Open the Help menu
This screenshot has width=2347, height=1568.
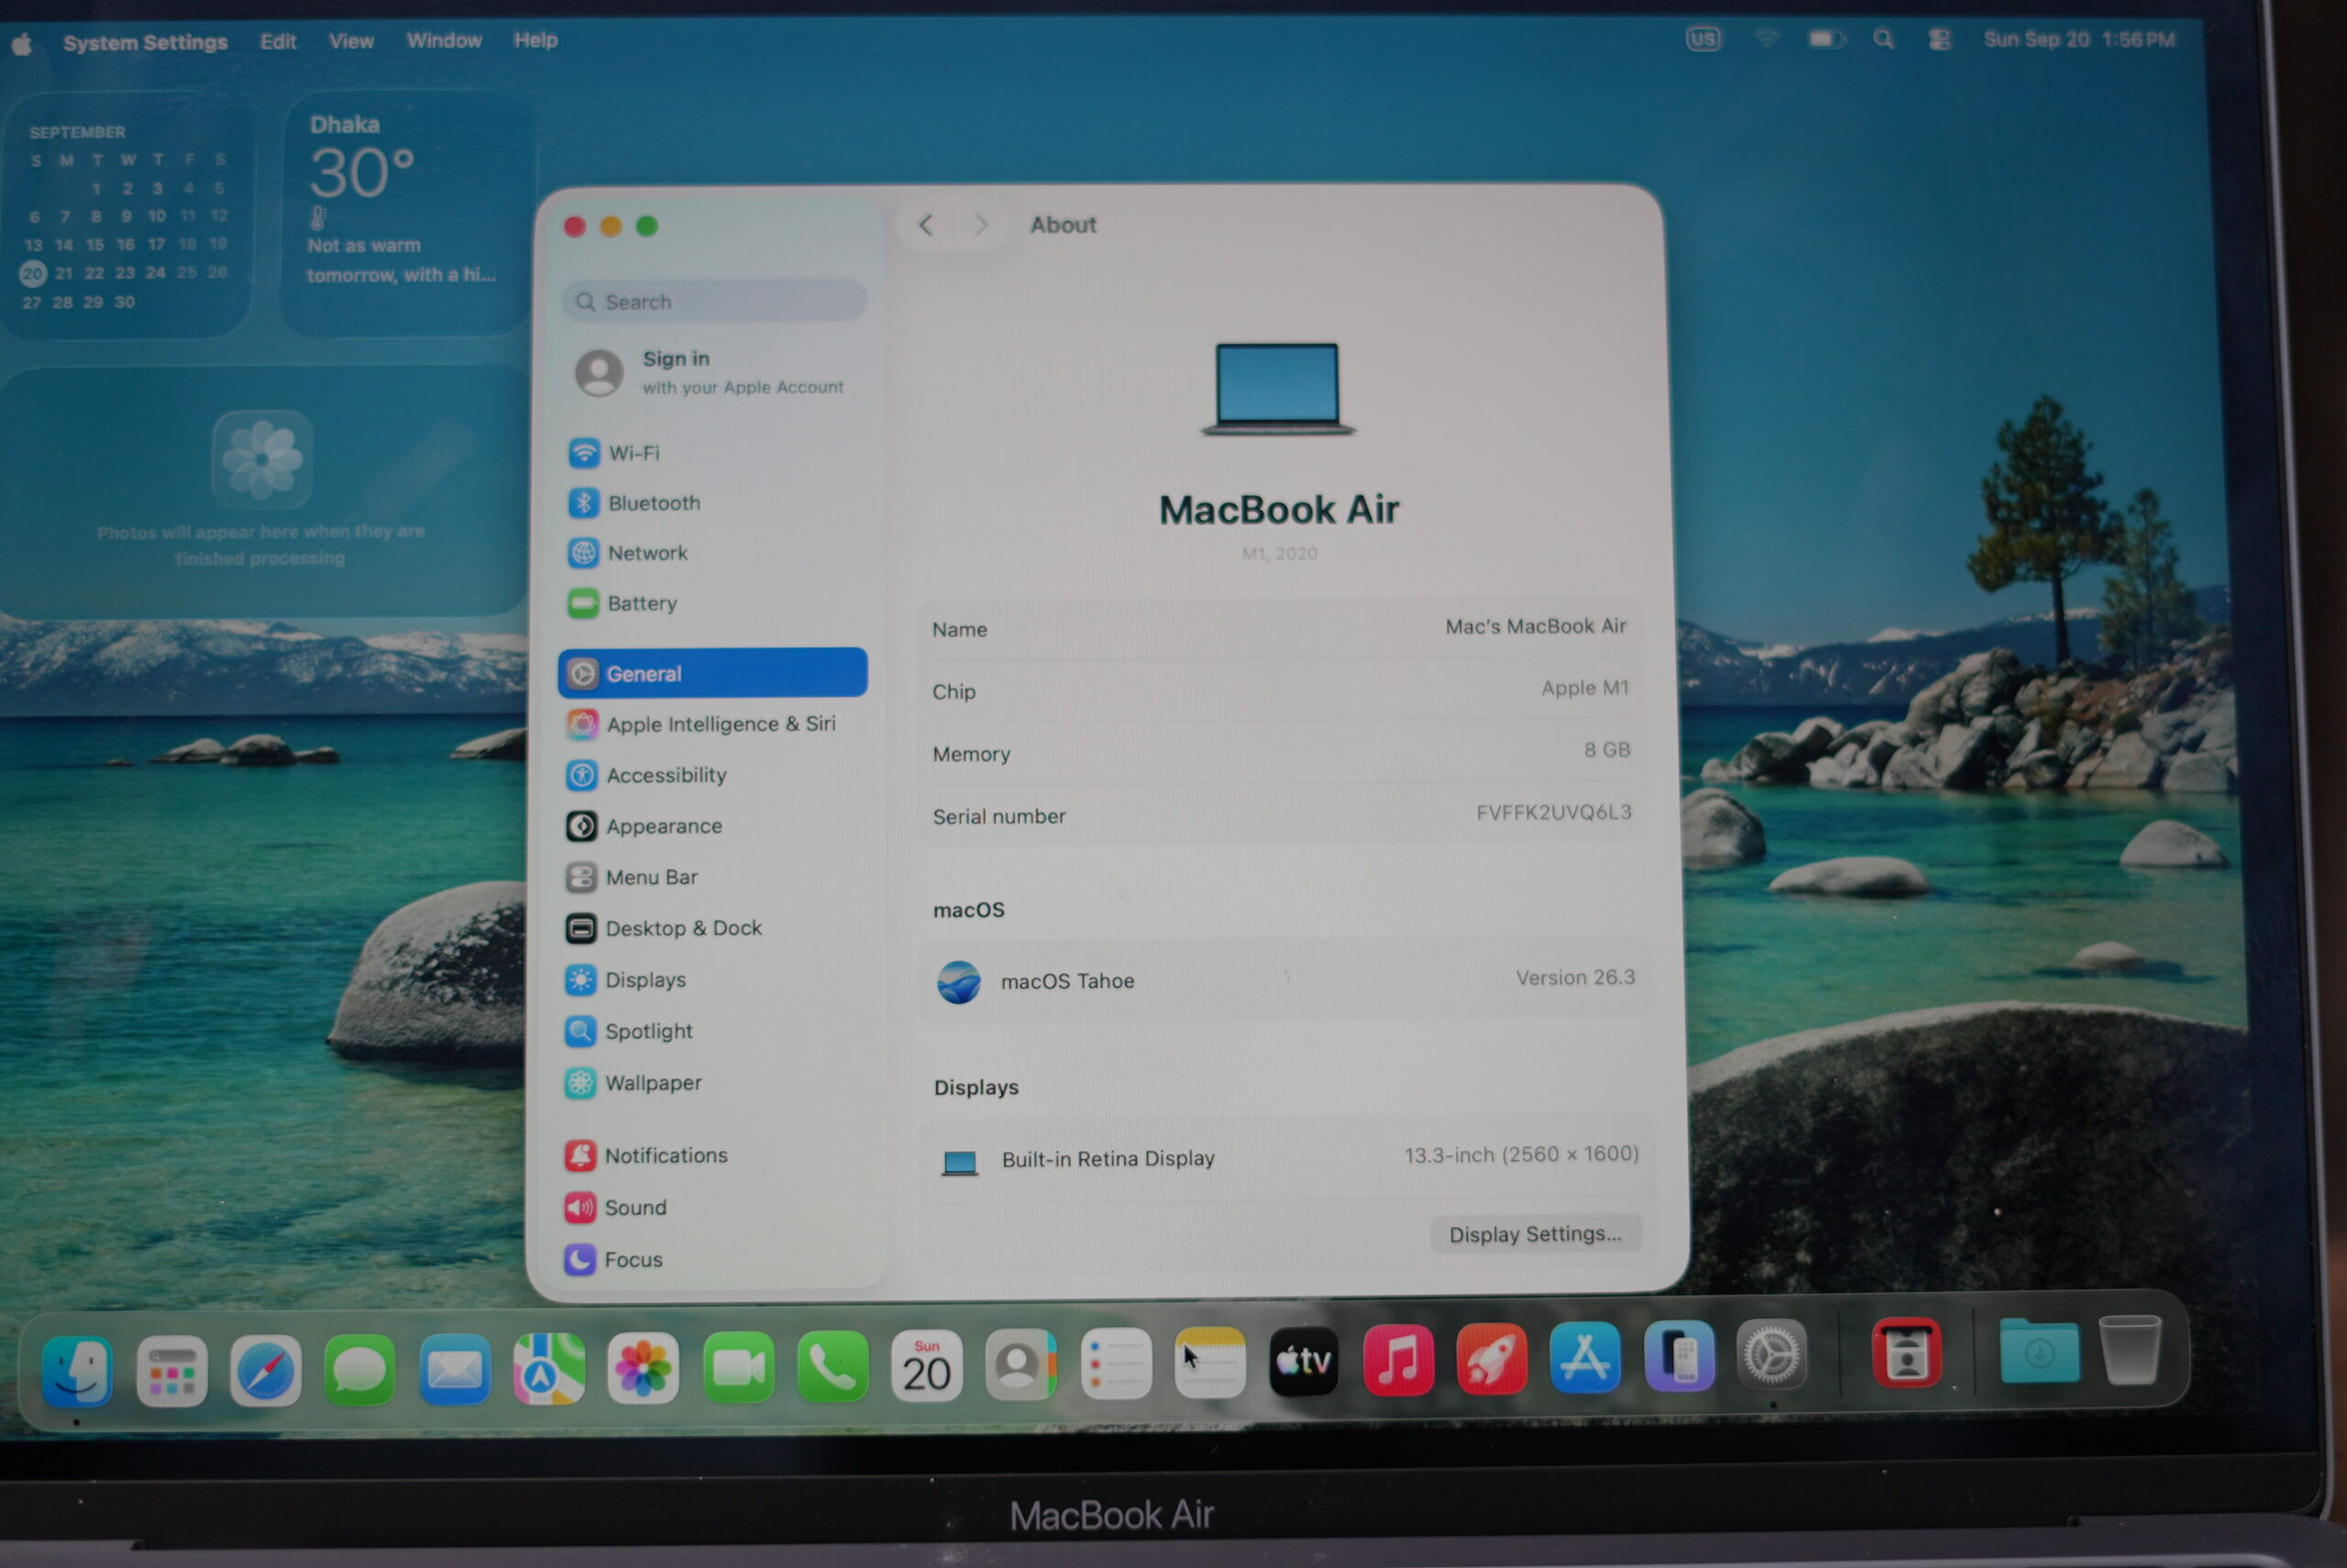[535, 40]
